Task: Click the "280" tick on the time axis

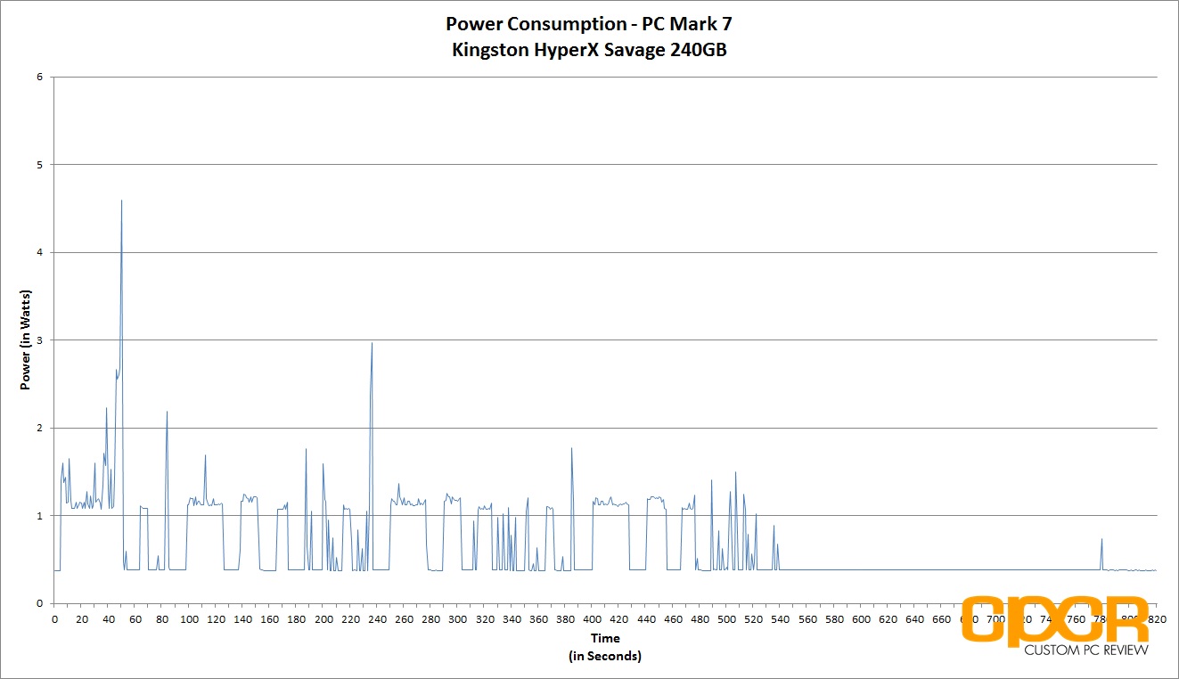Action: pyautogui.click(x=430, y=618)
